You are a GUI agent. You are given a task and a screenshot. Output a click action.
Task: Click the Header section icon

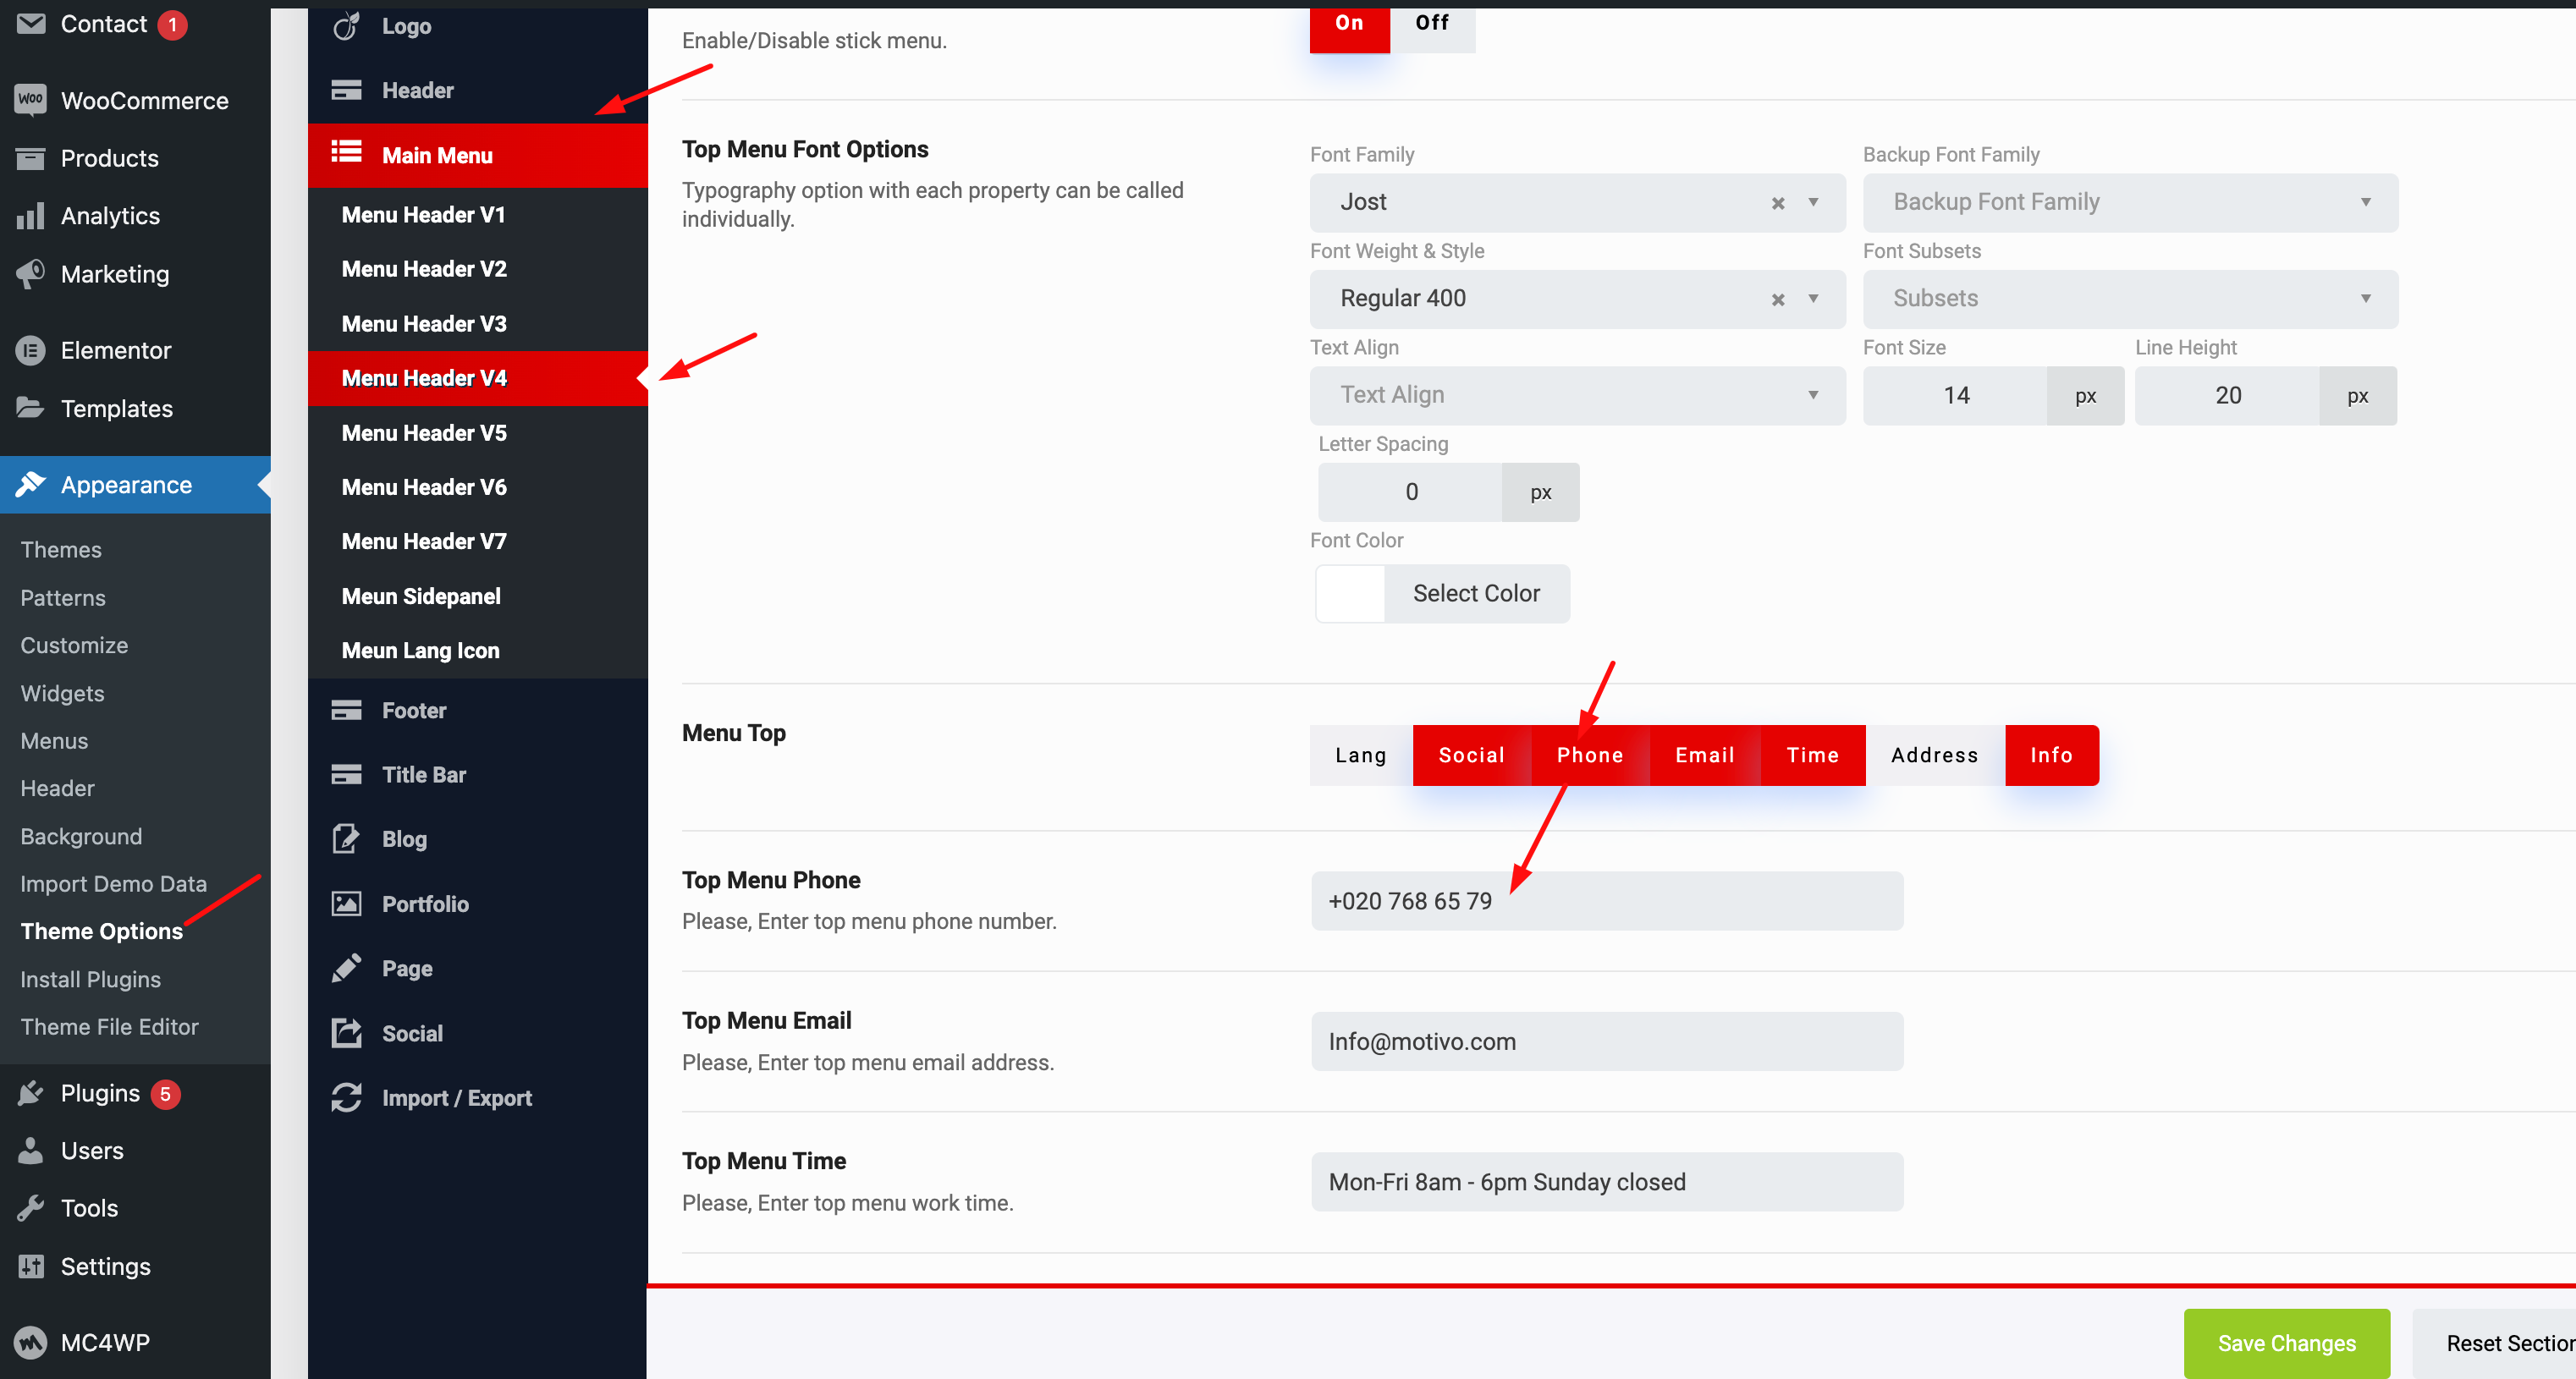click(346, 90)
